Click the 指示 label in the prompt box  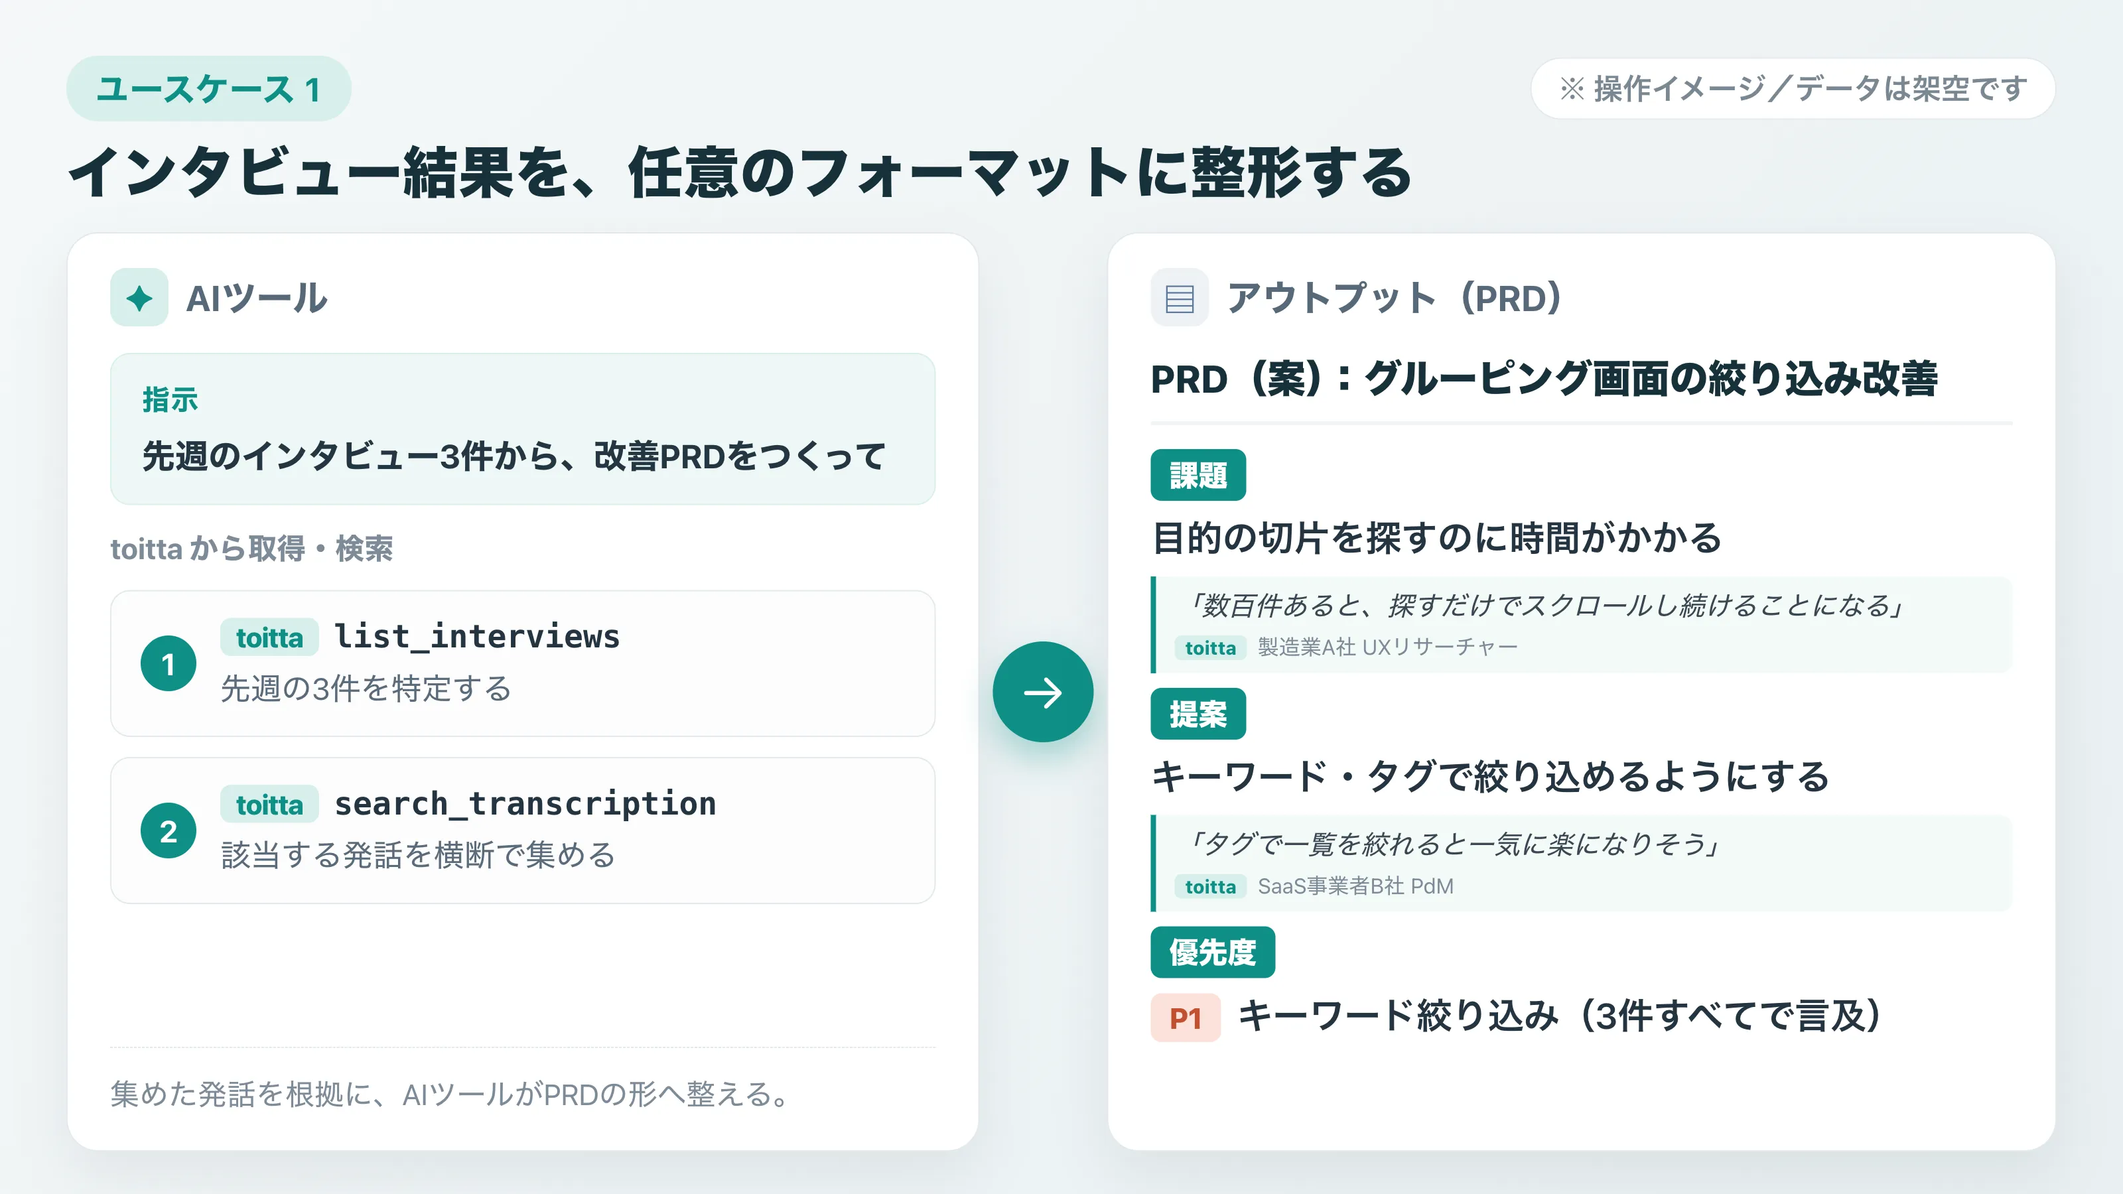click(x=170, y=399)
